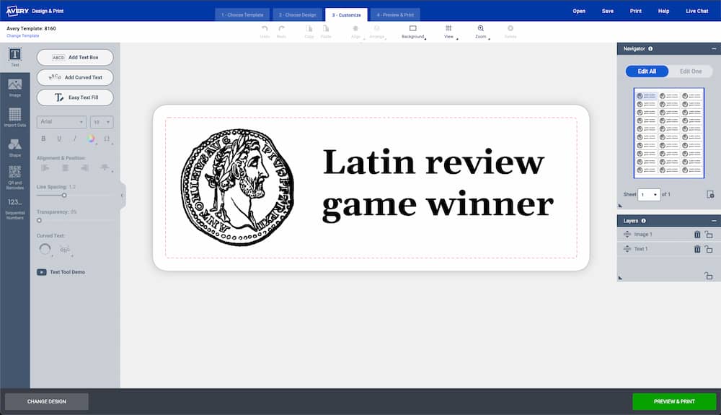
Task: Delete the Image 1 layer
Action: (697, 235)
